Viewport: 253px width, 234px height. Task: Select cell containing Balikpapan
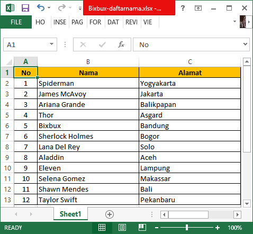(x=190, y=104)
